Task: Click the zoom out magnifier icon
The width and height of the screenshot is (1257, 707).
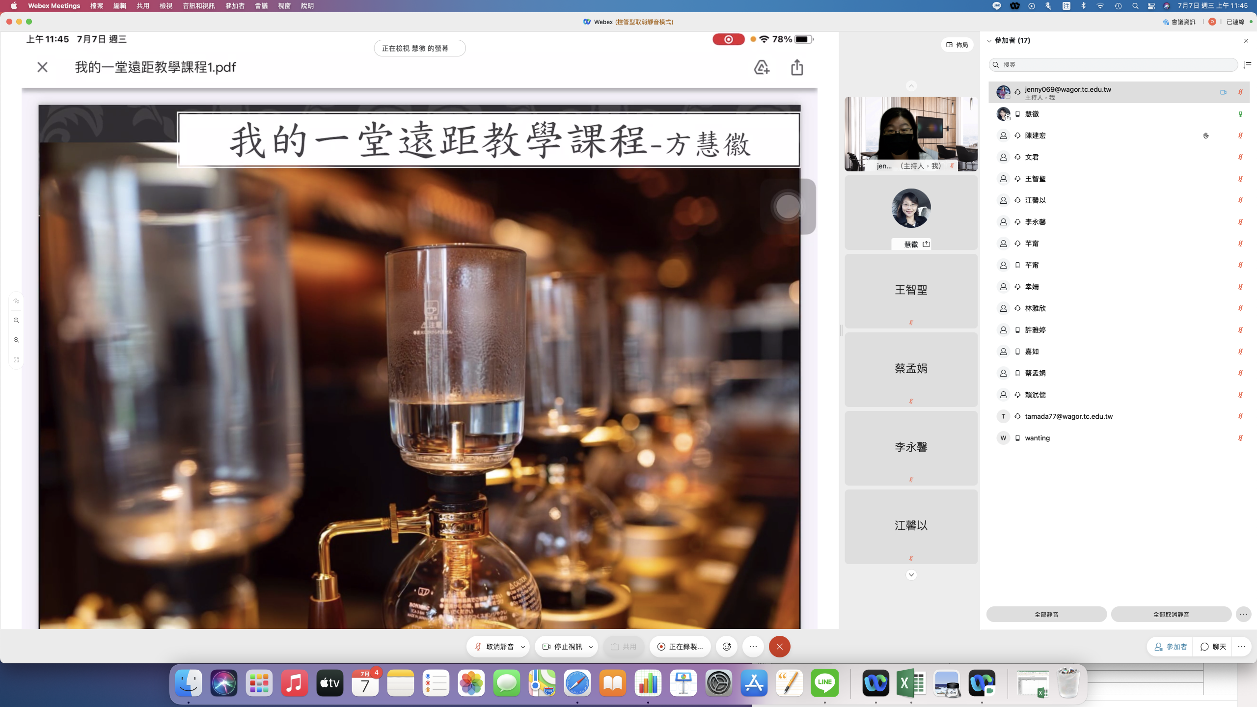Action: click(16, 340)
